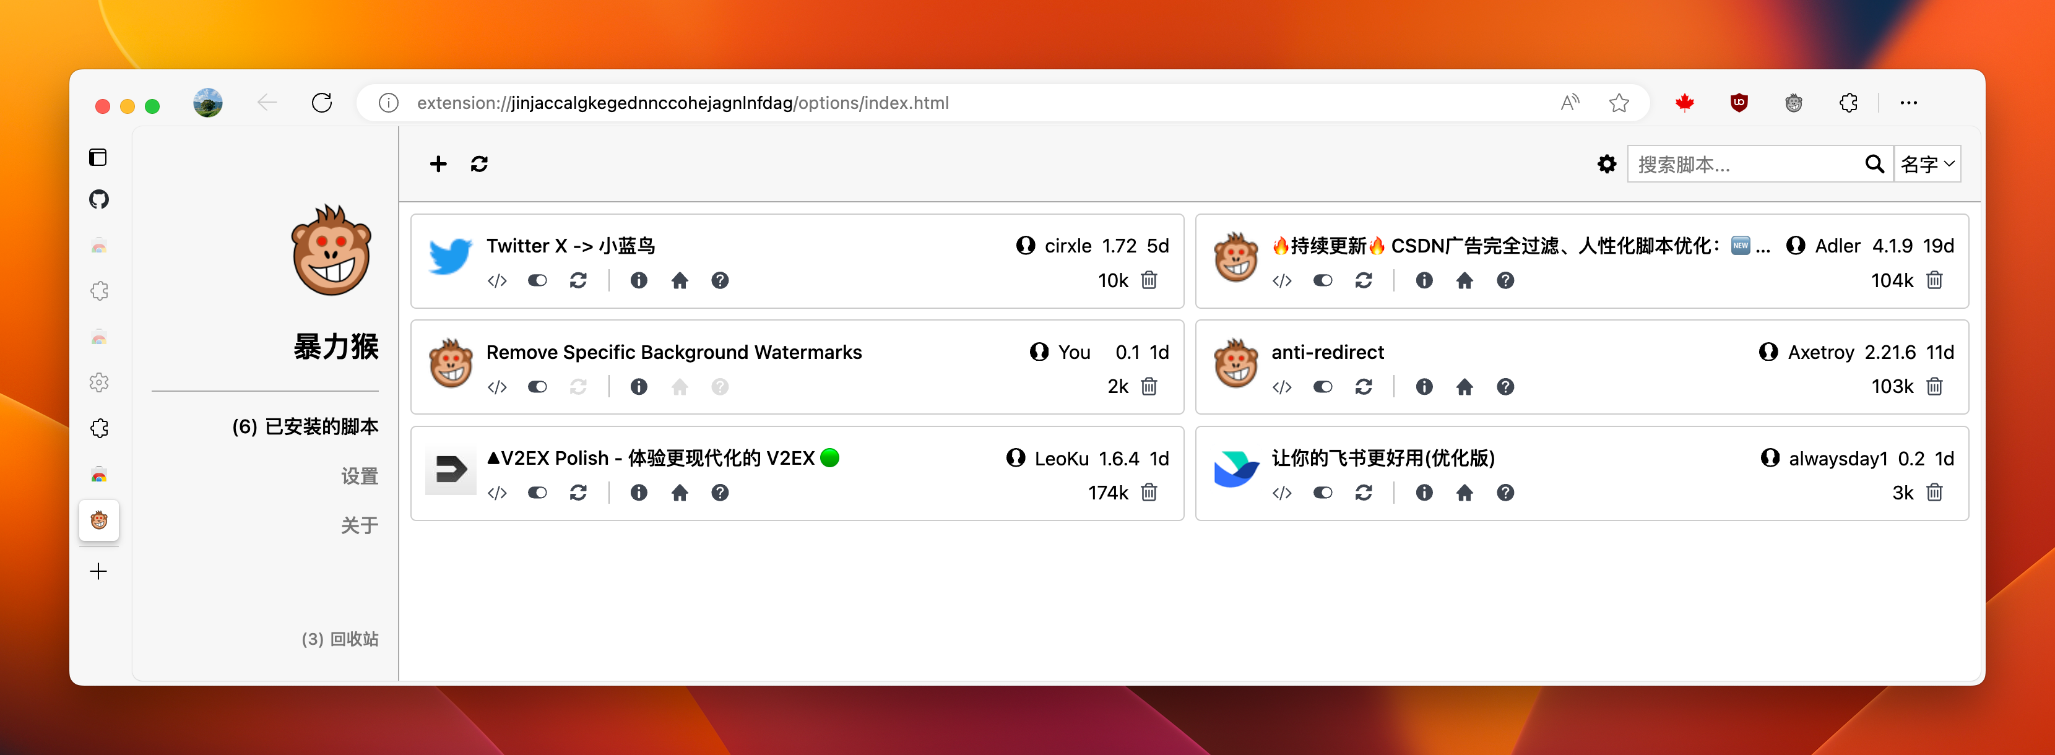Toggle enable switch for Twitter X script
The width and height of the screenshot is (2055, 755).
(537, 280)
